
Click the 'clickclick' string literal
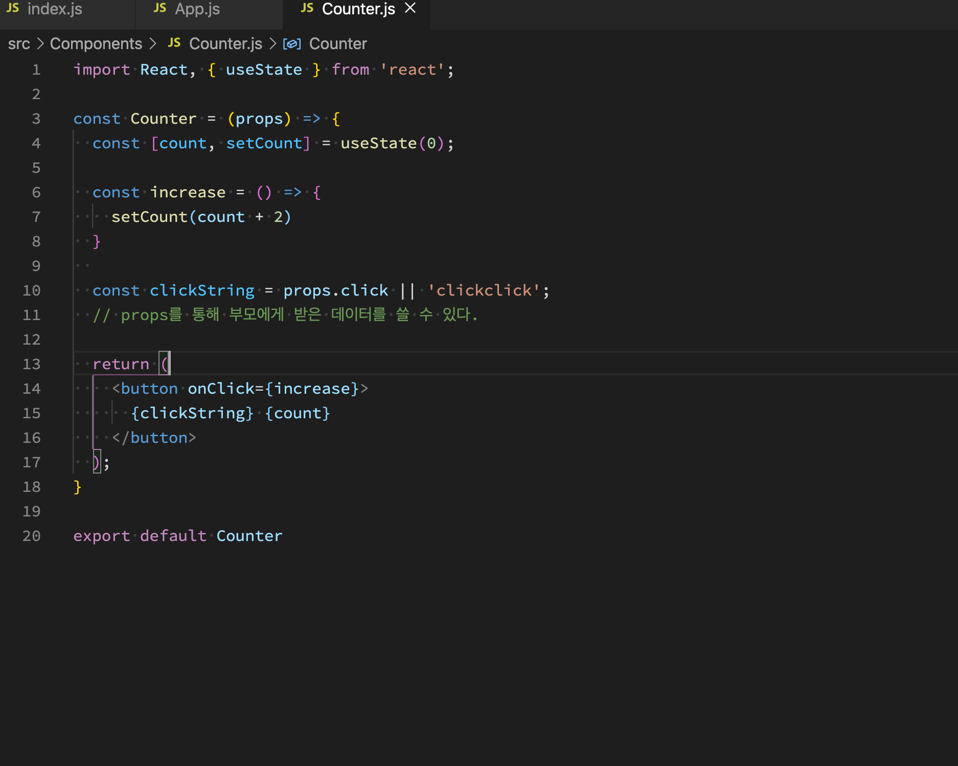click(484, 290)
